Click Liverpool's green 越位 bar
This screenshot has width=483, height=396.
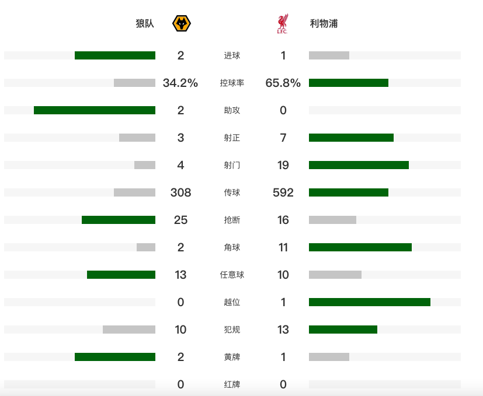click(370, 302)
